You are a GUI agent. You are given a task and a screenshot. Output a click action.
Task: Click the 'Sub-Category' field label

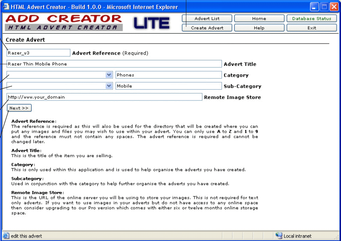pos(243,86)
